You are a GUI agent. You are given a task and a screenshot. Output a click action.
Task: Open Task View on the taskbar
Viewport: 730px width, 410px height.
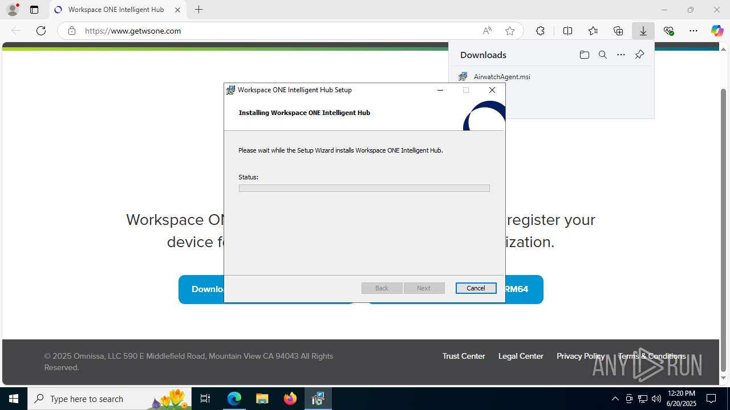(x=206, y=399)
